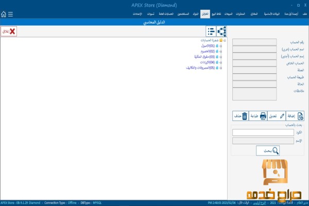The height and width of the screenshot is (206, 309).
Task: Expand the (05) المصروفات والتكاليف node
Action: [221, 67]
